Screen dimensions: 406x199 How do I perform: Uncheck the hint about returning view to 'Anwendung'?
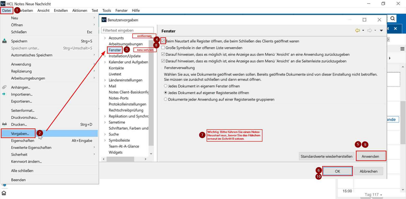coord(163,54)
